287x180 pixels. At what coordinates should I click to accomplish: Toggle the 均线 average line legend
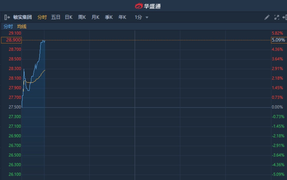(x=22, y=26)
